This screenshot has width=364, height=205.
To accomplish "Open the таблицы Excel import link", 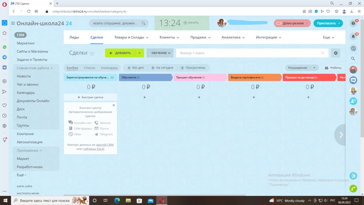I will [x=94, y=149].
